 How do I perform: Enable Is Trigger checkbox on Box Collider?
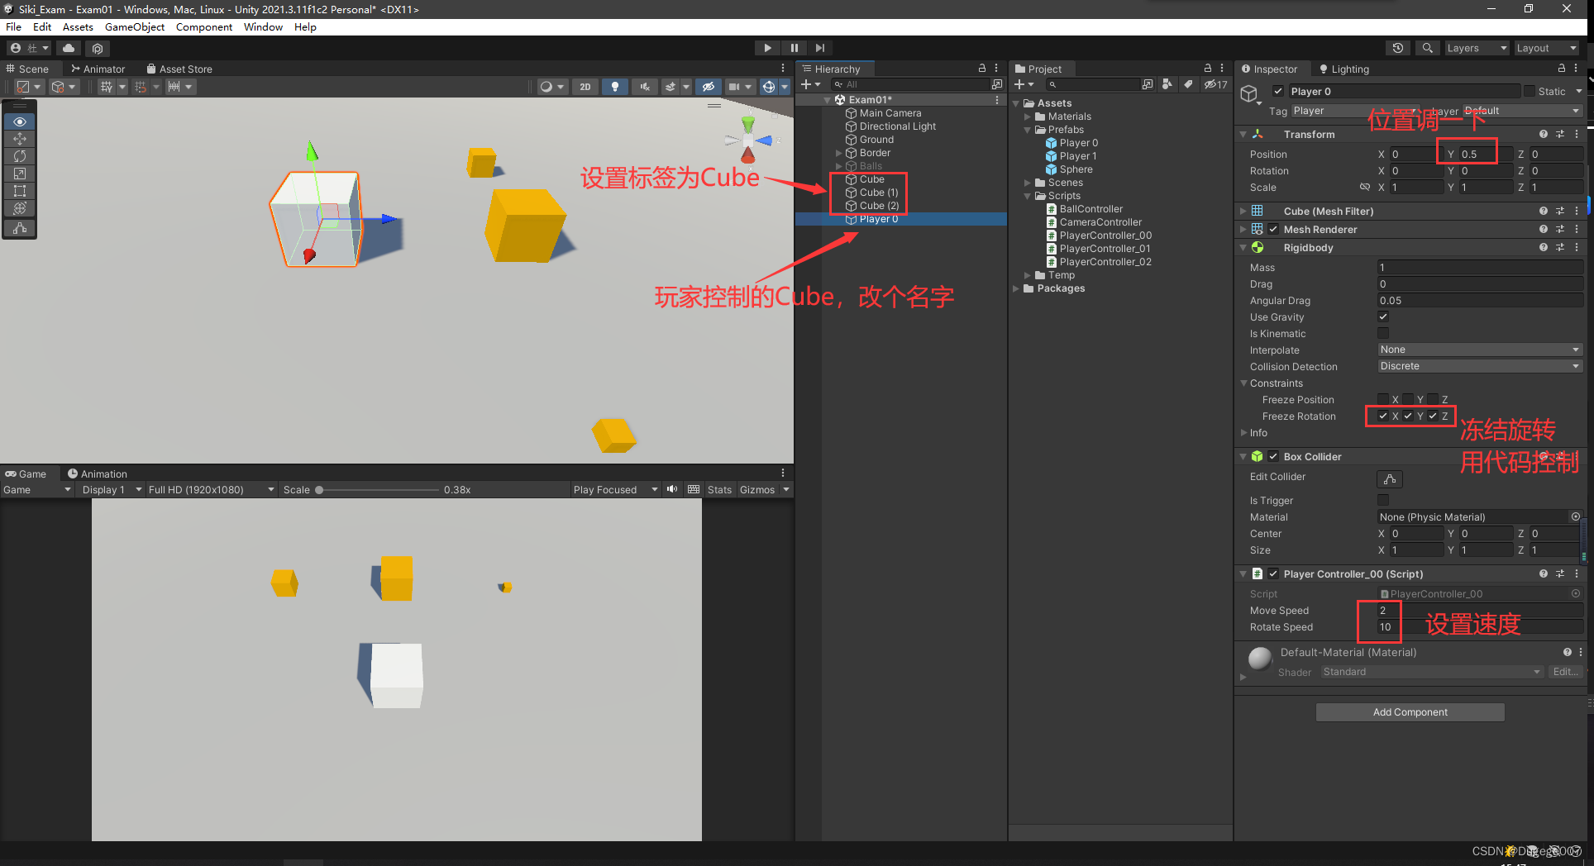point(1383,500)
